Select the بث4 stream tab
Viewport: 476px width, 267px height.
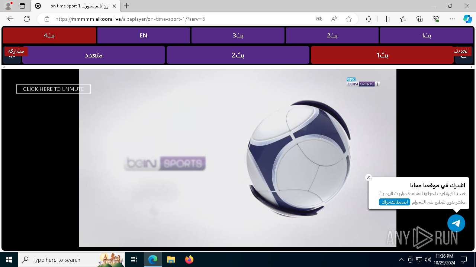click(x=49, y=36)
